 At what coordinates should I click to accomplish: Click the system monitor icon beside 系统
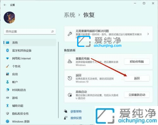8,42
